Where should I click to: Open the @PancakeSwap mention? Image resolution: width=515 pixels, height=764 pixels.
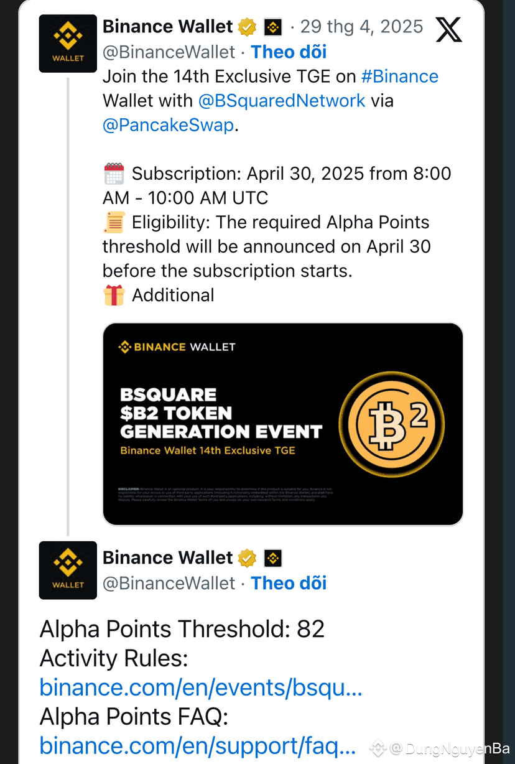tap(168, 125)
